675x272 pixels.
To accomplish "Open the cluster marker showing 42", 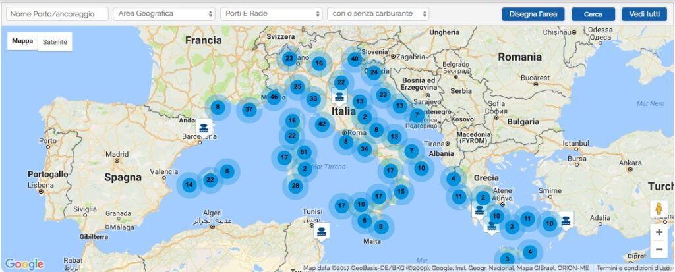I will tap(322, 125).
